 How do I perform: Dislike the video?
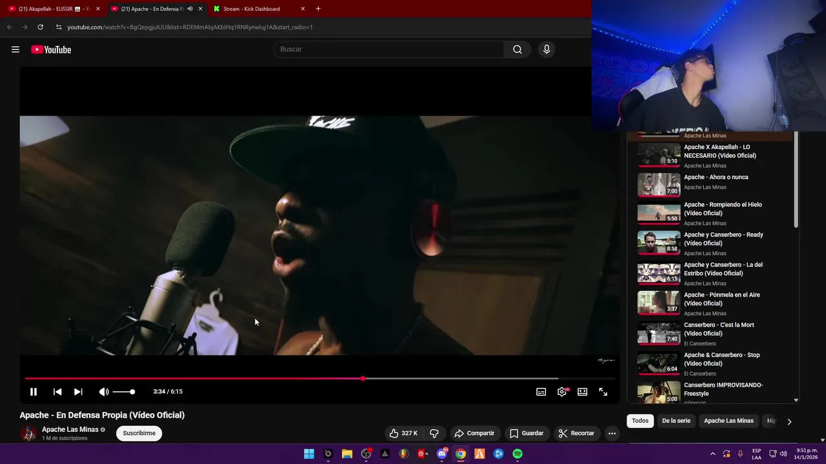434,433
